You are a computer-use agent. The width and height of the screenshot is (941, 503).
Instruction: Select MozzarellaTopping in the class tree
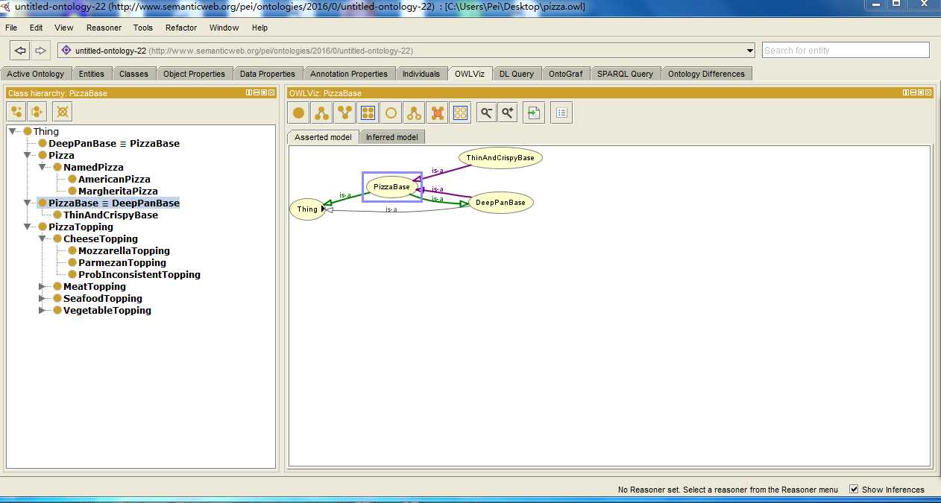click(x=124, y=250)
